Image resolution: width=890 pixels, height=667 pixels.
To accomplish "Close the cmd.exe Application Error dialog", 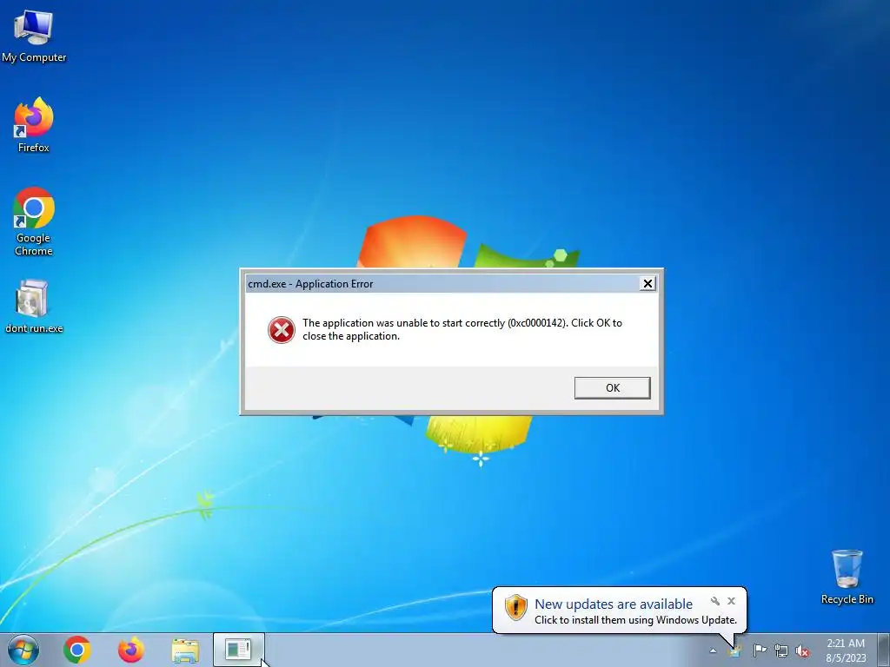I will pos(647,284).
